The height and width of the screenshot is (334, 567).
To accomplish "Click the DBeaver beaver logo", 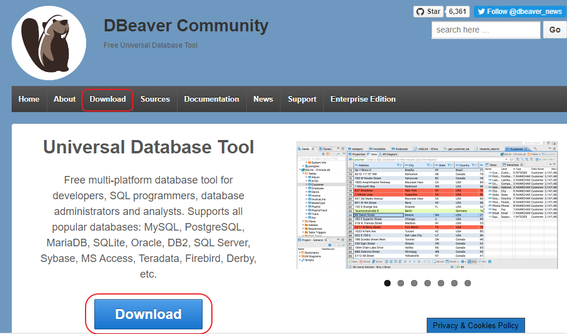I will pyautogui.click(x=49, y=43).
